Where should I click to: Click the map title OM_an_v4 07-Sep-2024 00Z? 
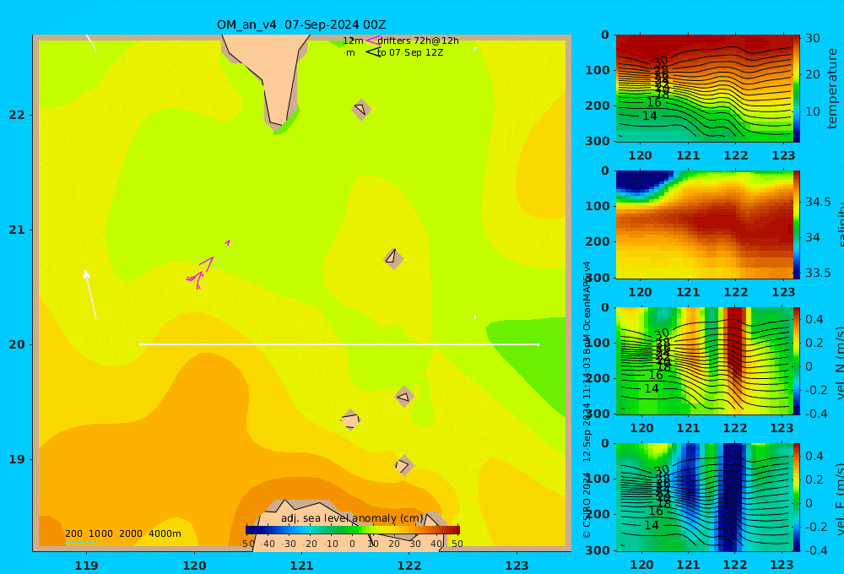[301, 24]
